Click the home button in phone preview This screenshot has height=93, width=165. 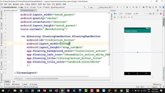(x=137, y=73)
